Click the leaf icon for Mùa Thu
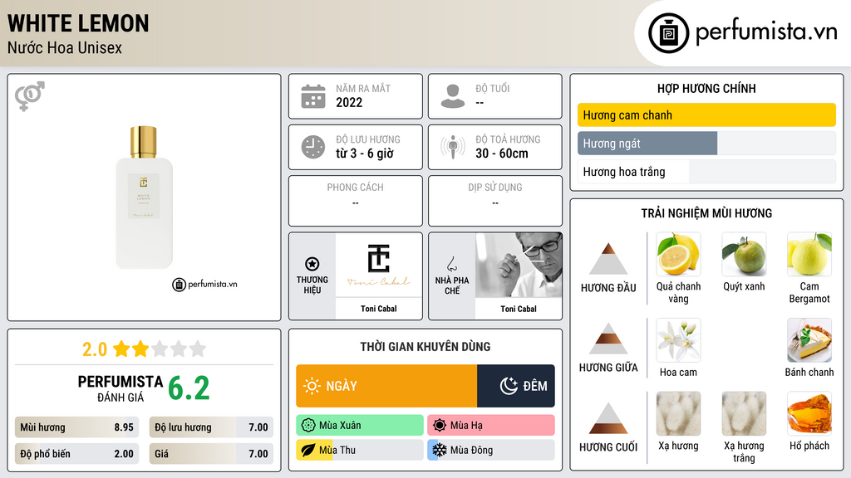Image resolution: width=851 pixels, height=478 pixels. [x=308, y=450]
